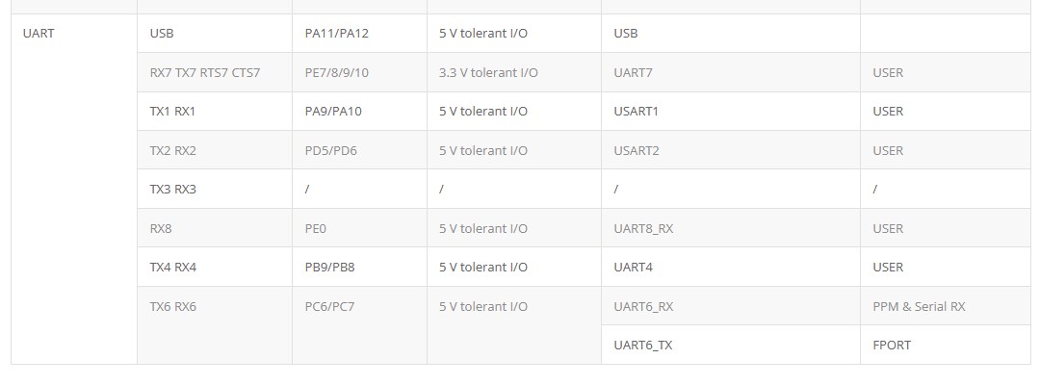Click the RX7 TX7 RTS7 CTS7 cell

click(x=214, y=72)
